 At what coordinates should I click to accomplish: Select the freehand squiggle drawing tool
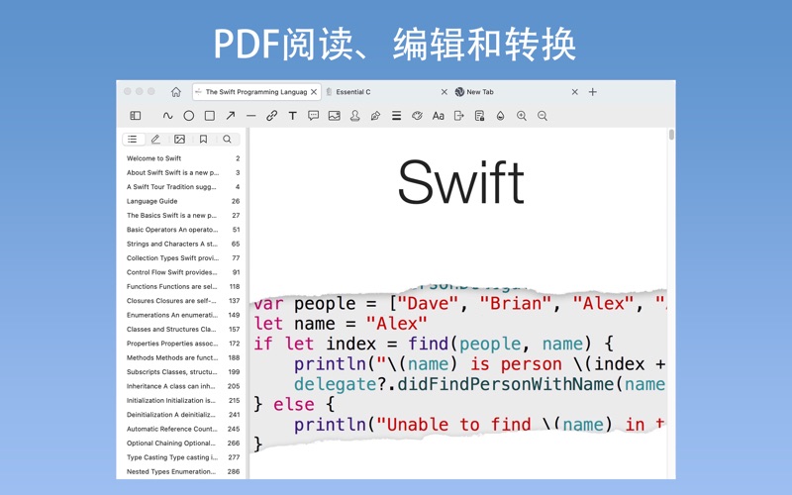click(167, 116)
